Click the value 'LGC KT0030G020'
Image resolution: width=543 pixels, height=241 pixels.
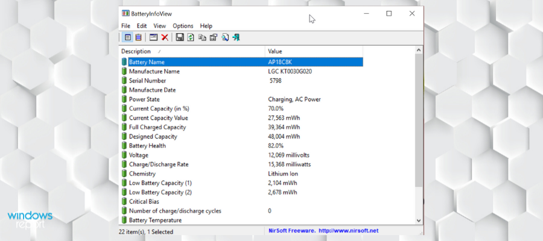pyautogui.click(x=290, y=72)
